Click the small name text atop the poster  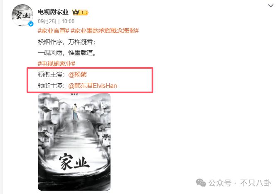coord(74,94)
